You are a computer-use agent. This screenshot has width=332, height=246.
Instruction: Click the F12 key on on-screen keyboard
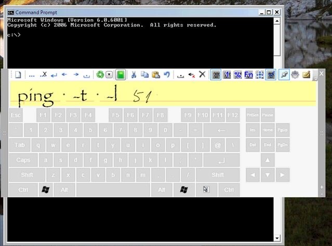[233, 115]
